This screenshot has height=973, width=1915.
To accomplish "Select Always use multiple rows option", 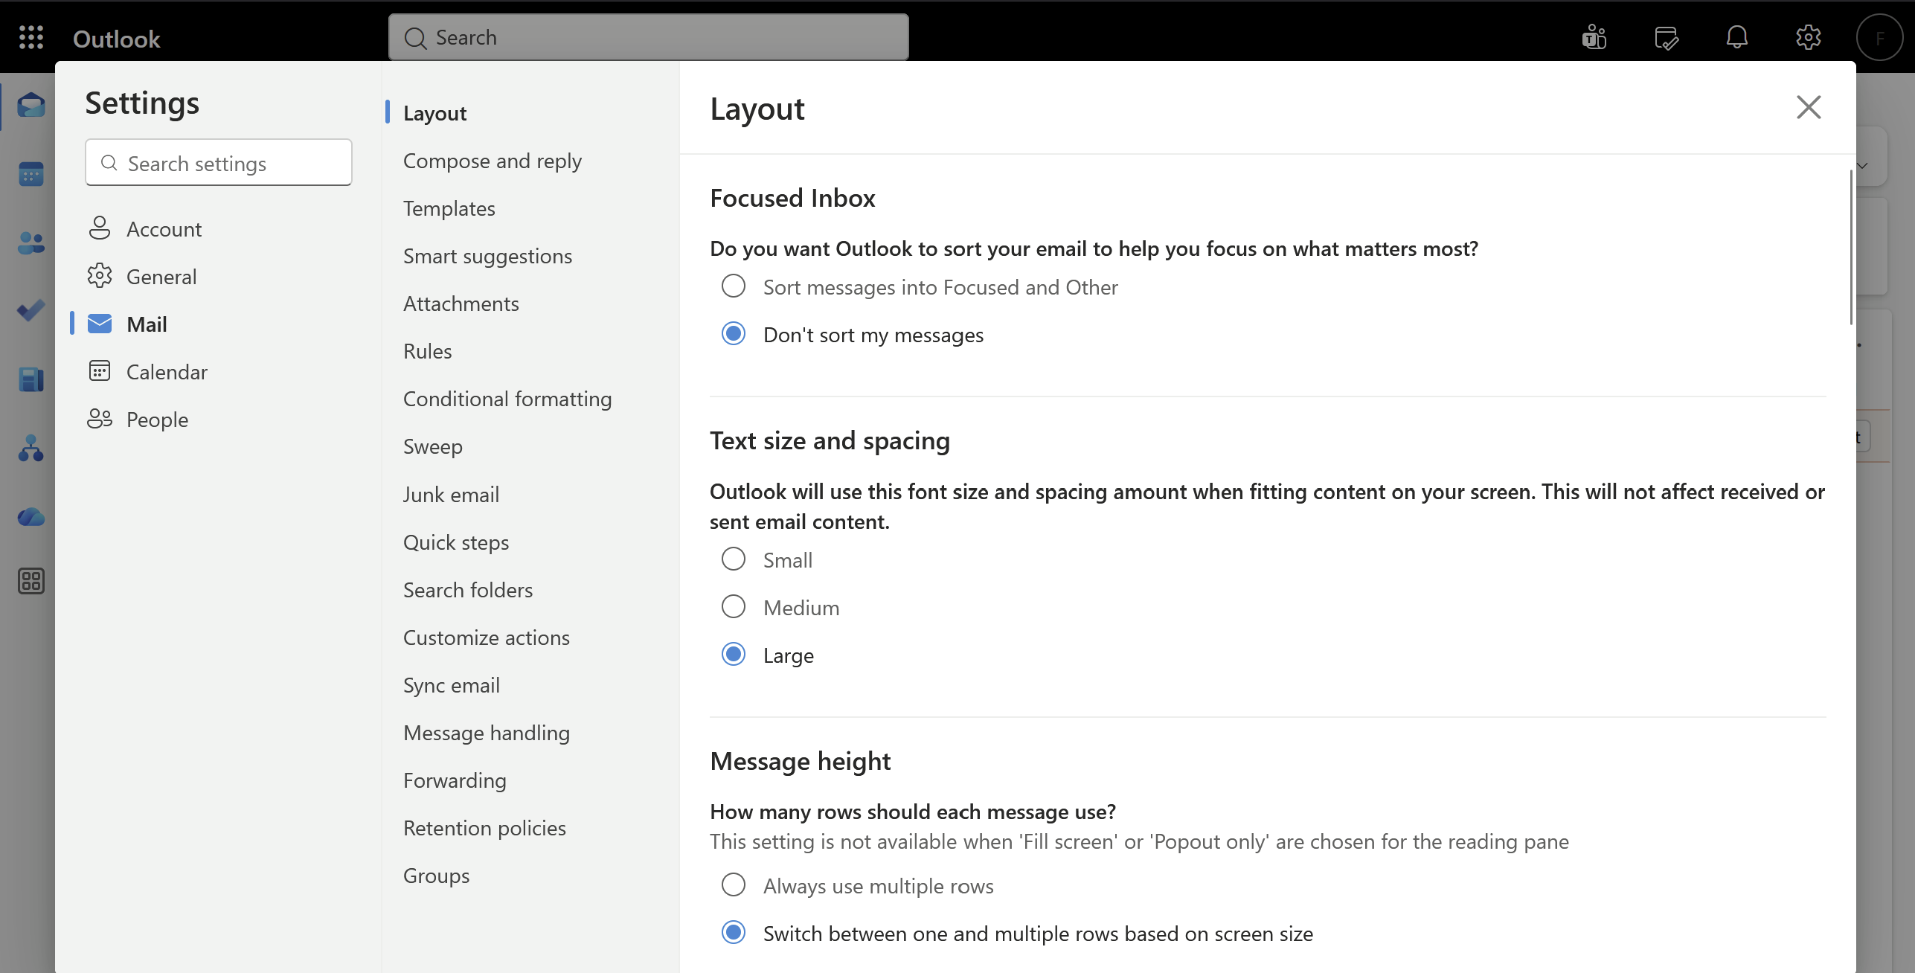I will [x=734, y=885].
